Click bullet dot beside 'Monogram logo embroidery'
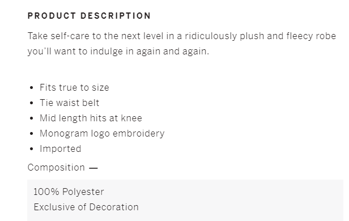Screen dimensions: 349x221 31,134
